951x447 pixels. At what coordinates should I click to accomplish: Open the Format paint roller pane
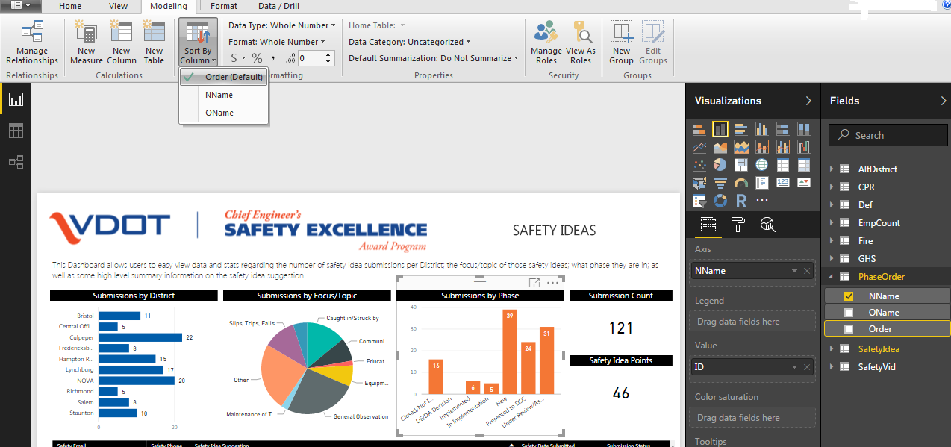pos(738,225)
